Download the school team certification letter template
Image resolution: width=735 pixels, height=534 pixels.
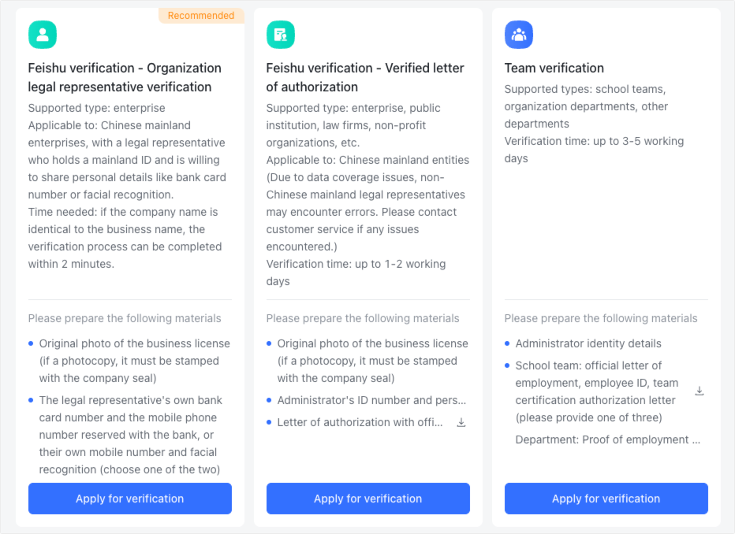(700, 391)
